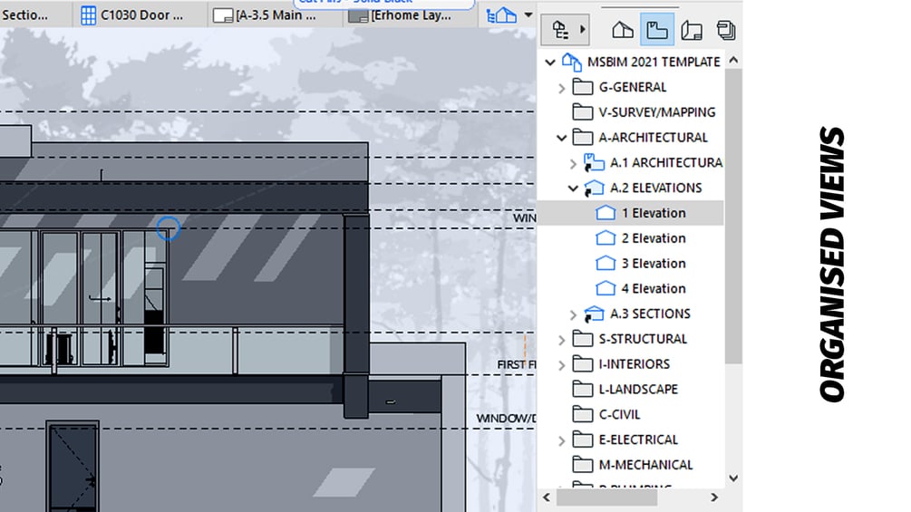
Task: Expand the E-ELECTRICAL folder
Action: [x=561, y=440]
